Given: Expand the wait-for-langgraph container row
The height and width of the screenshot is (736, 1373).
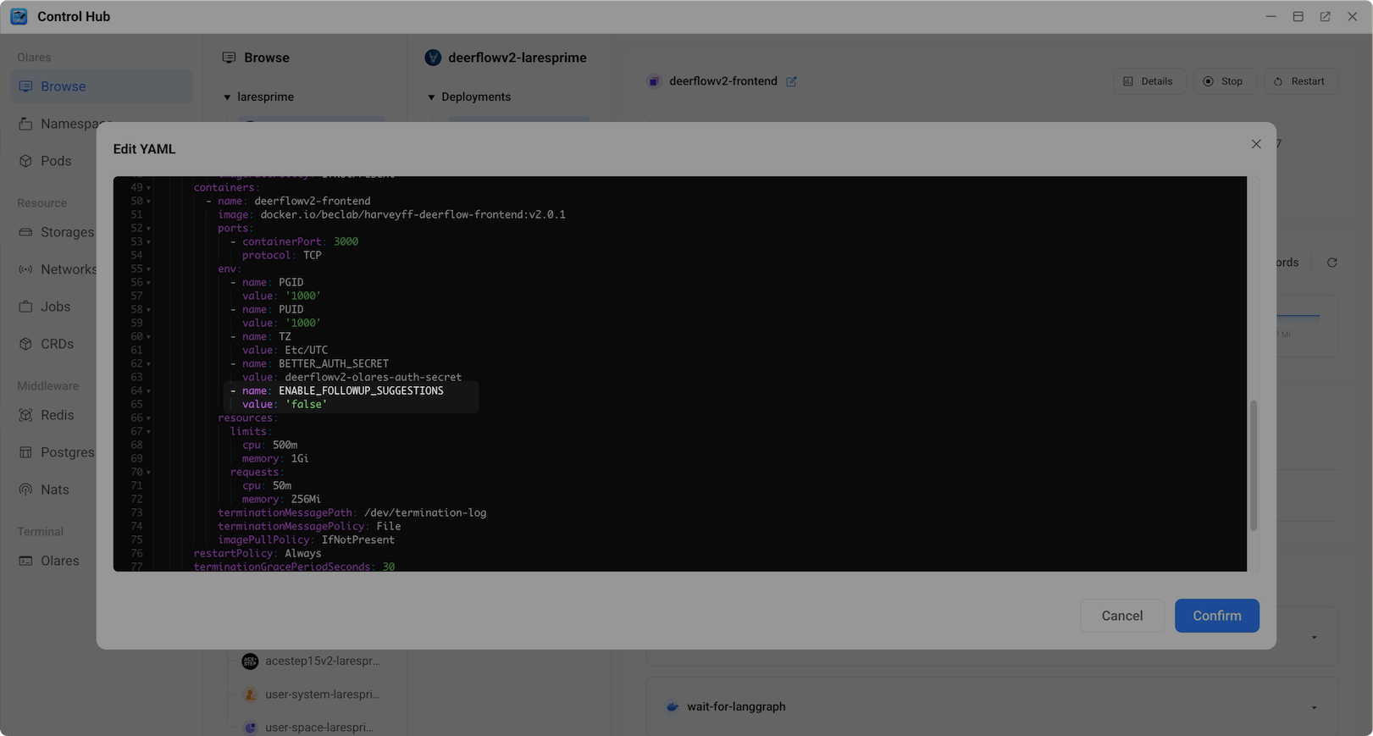Looking at the screenshot, I should 1314,707.
